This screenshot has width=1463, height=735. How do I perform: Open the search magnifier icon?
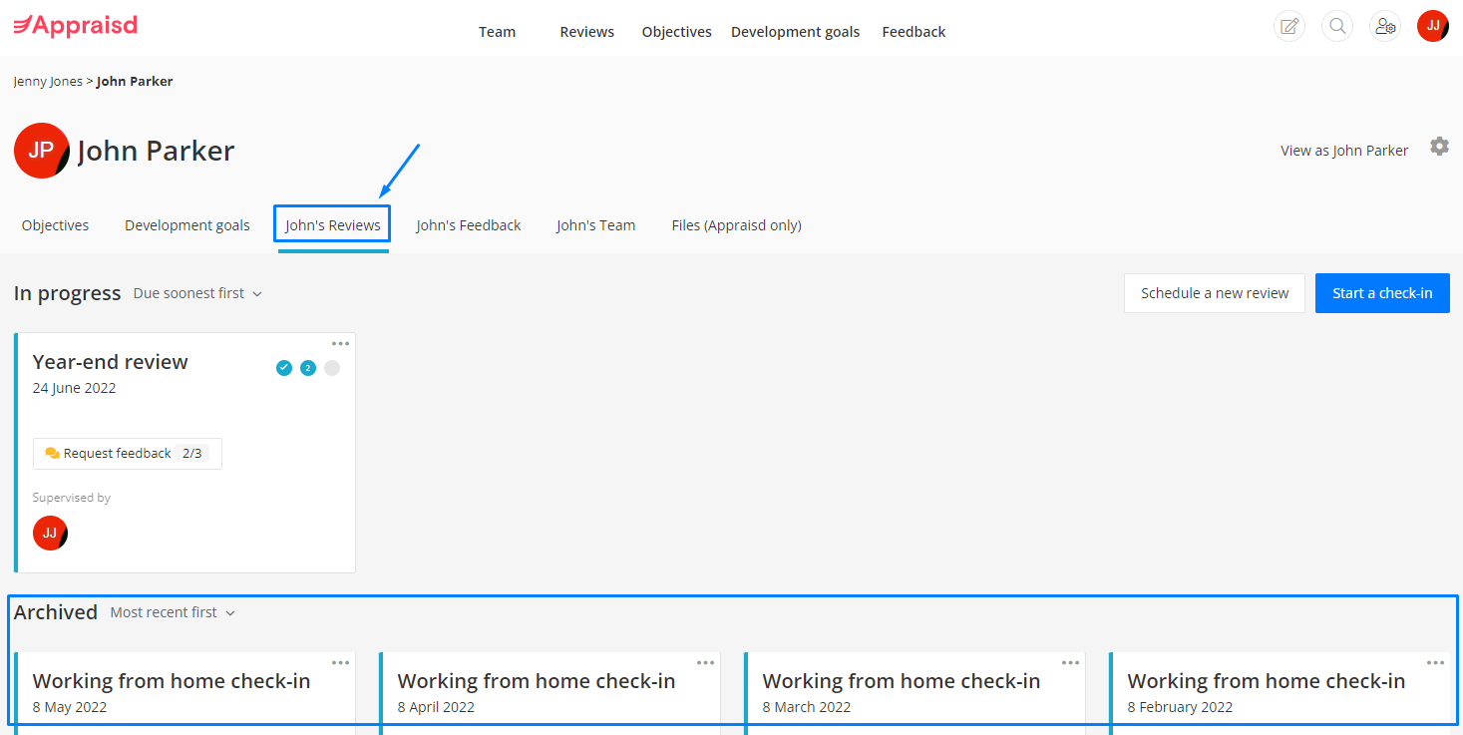1337,26
